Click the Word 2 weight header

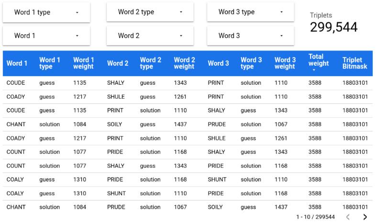point(184,63)
